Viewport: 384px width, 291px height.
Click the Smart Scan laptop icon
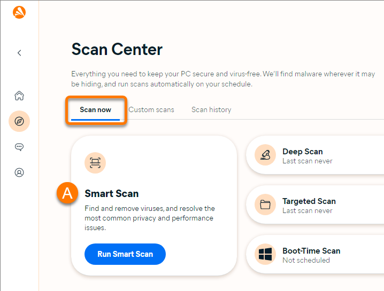point(95,163)
